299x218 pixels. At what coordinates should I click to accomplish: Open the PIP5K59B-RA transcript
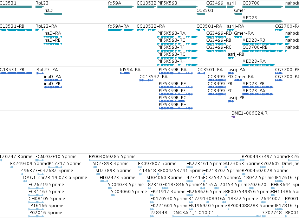pyautogui.click(x=177, y=37)
